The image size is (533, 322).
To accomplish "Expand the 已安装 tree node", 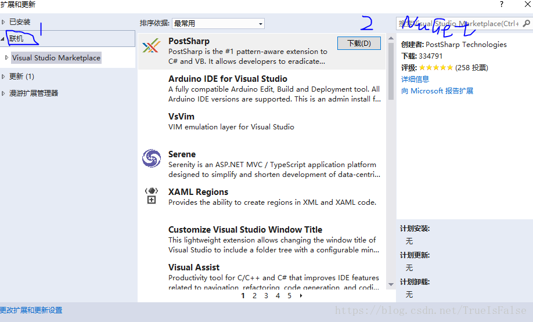I will point(3,22).
